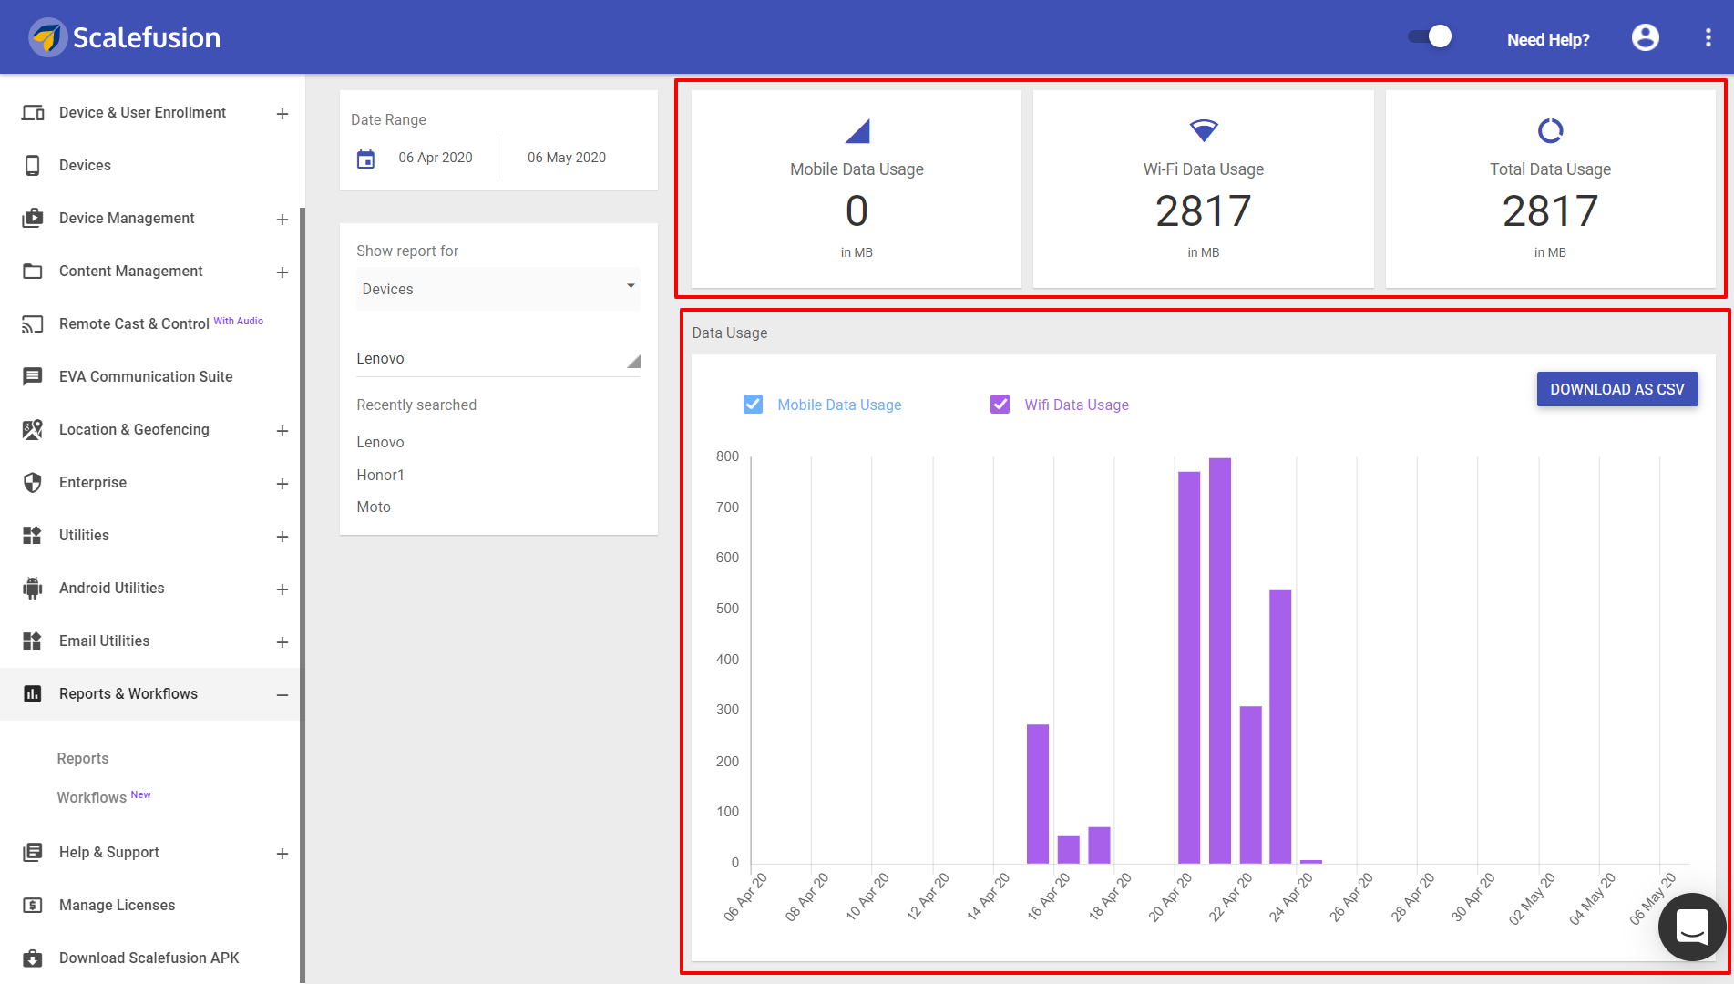
Task: Click the Mobile Data Usage signal icon
Action: point(857,131)
